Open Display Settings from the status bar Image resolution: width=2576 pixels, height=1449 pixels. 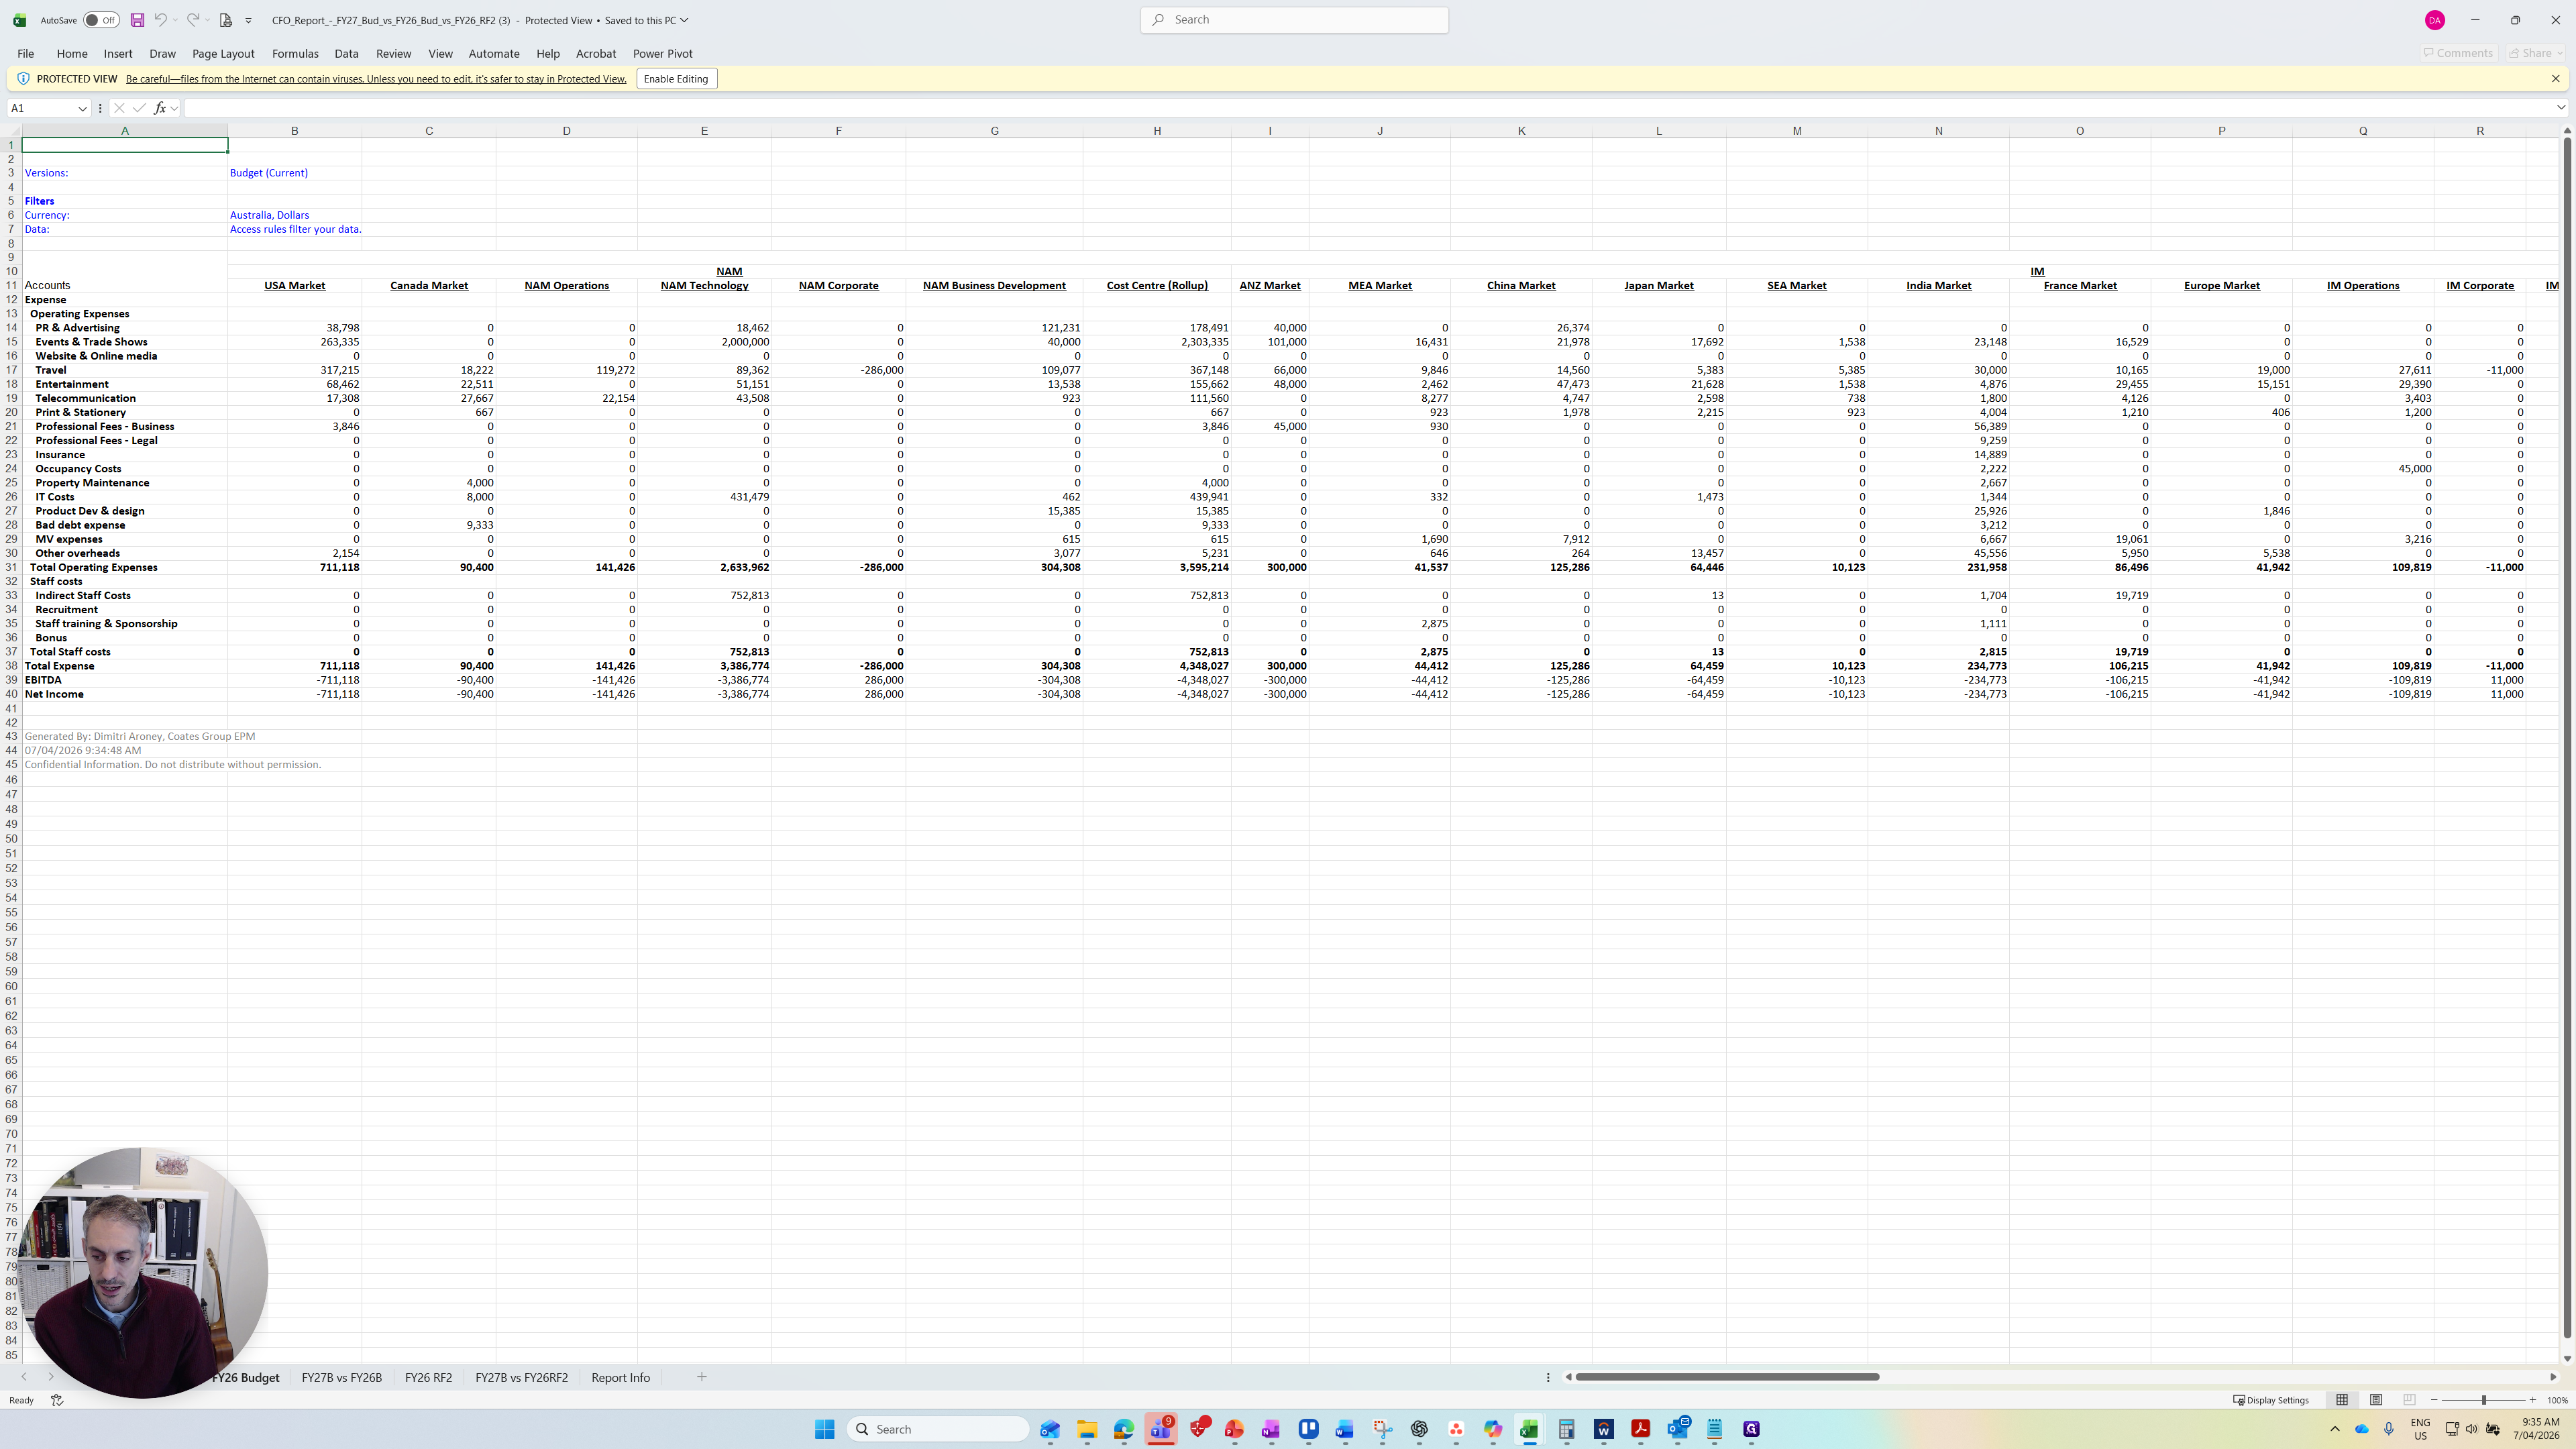click(x=2271, y=1400)
